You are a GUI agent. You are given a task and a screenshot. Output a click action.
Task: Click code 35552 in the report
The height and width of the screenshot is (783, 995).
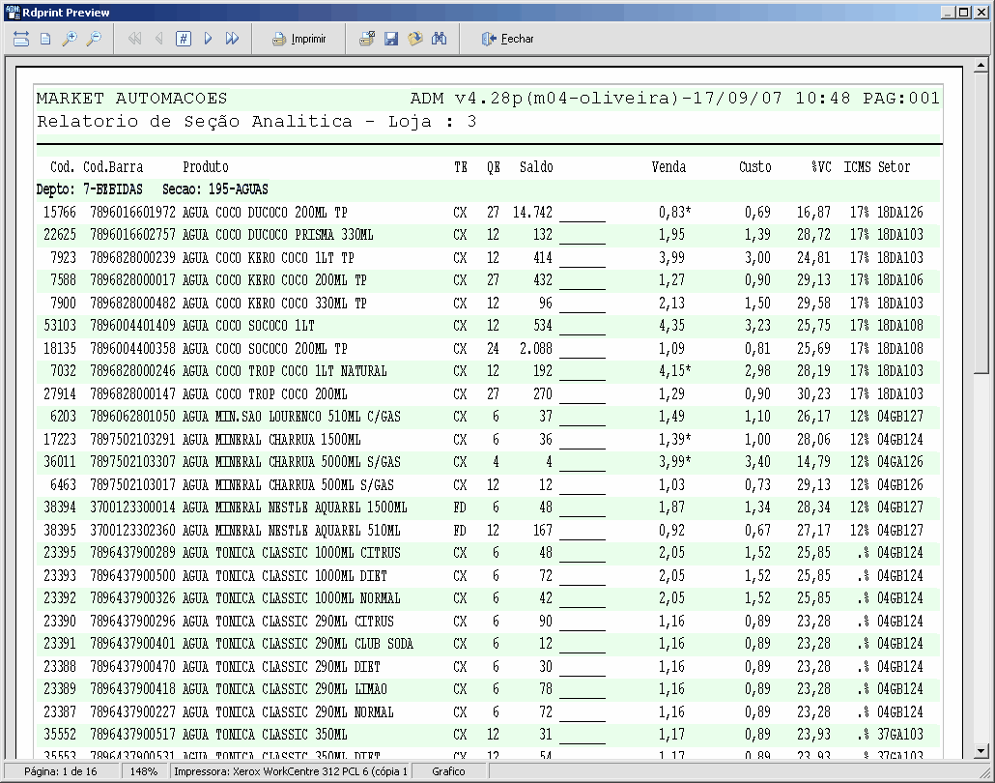(x=60, y=734)
